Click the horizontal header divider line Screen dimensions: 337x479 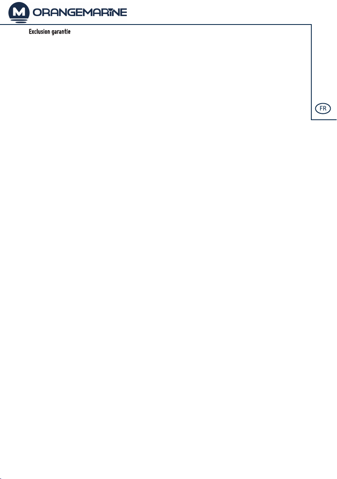156,24
